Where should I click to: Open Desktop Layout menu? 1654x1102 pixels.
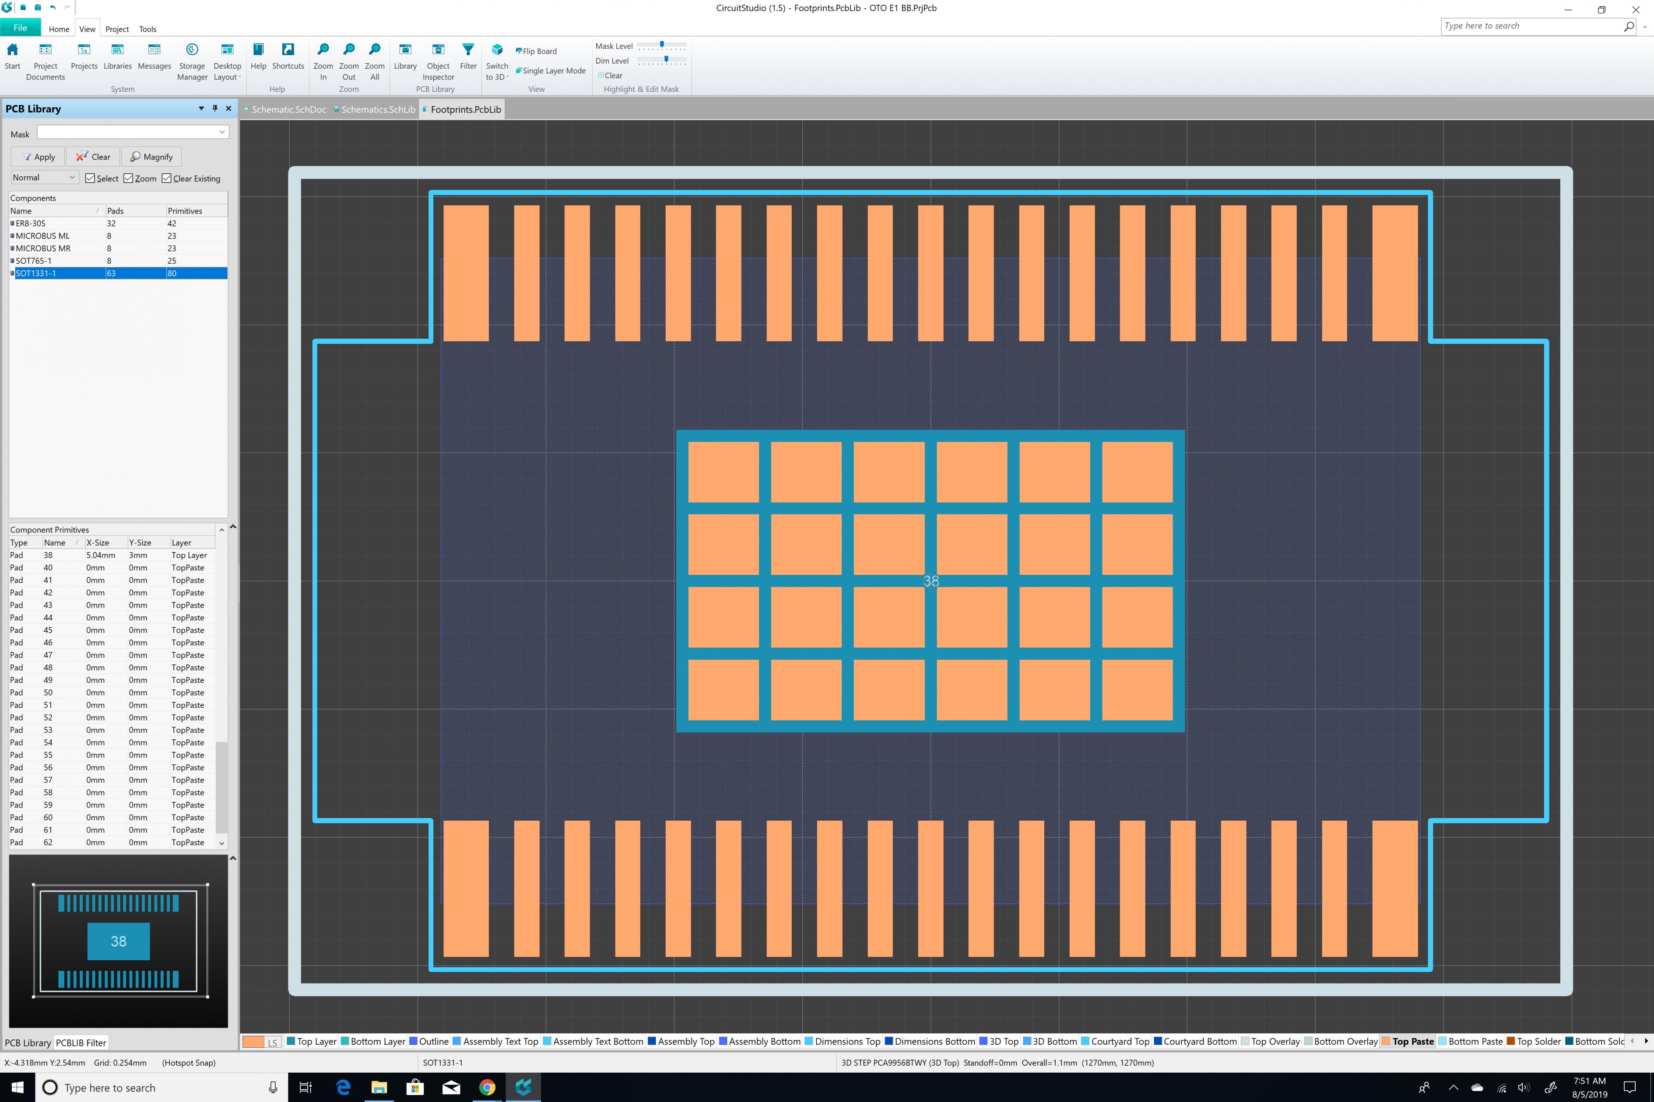click(x=227, y=62)
